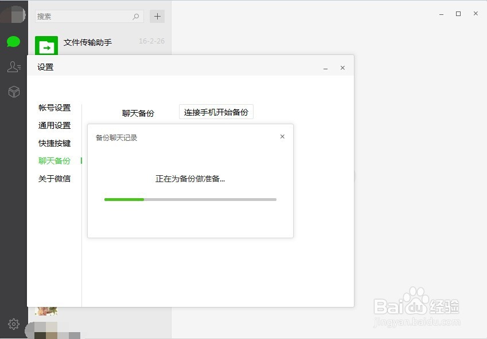Screen dimensions: 487x339
Task: Focus the 搜索 search field
Action: (89, 17)
